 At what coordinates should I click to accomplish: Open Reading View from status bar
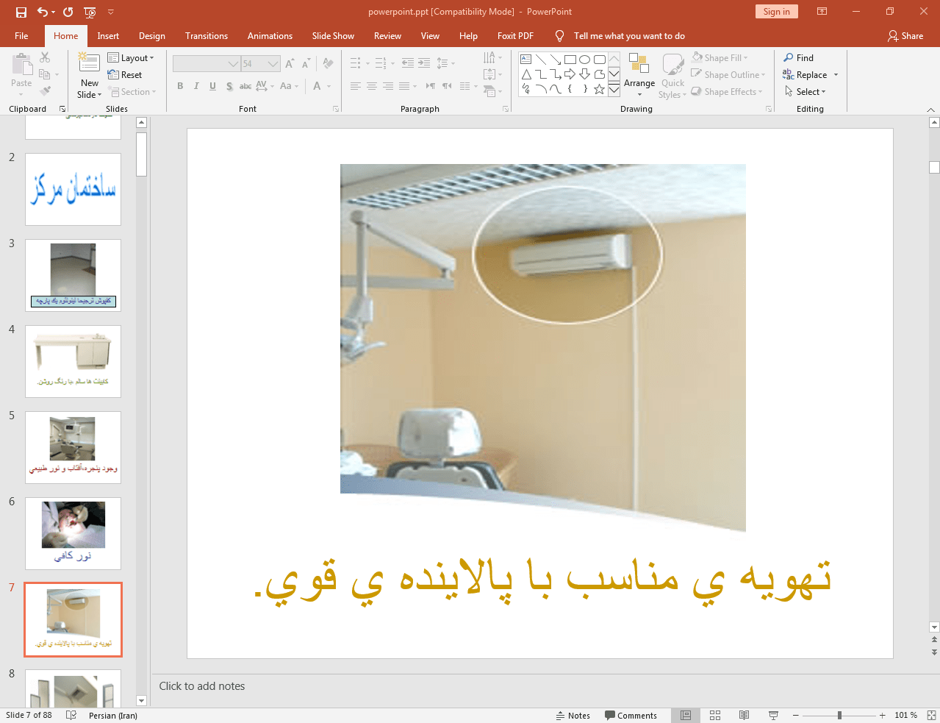pyautogui.click(x=744, y=715)
